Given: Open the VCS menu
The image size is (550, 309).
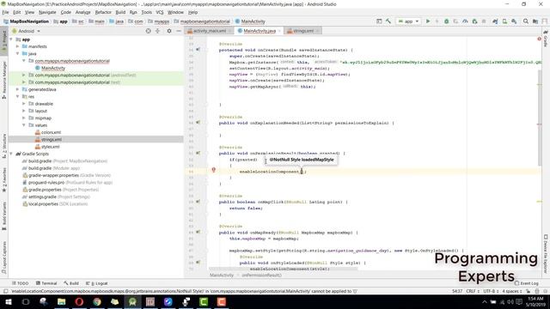Looking at the screenshot, I should coord(160,12).
